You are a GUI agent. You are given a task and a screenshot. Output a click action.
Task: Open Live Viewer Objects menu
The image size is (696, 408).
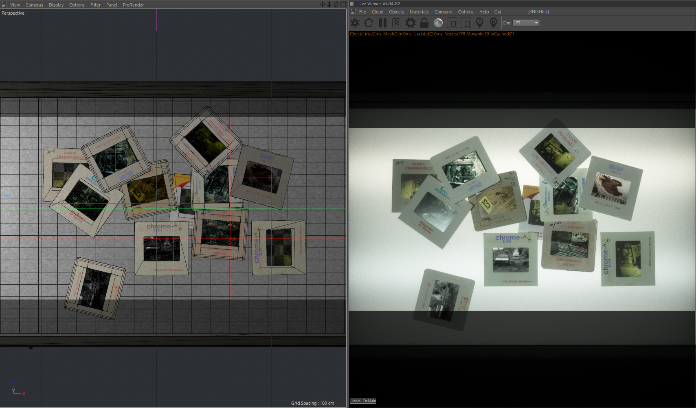point(396,12)
